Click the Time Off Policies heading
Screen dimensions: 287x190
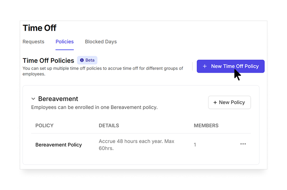click(48, 61)
